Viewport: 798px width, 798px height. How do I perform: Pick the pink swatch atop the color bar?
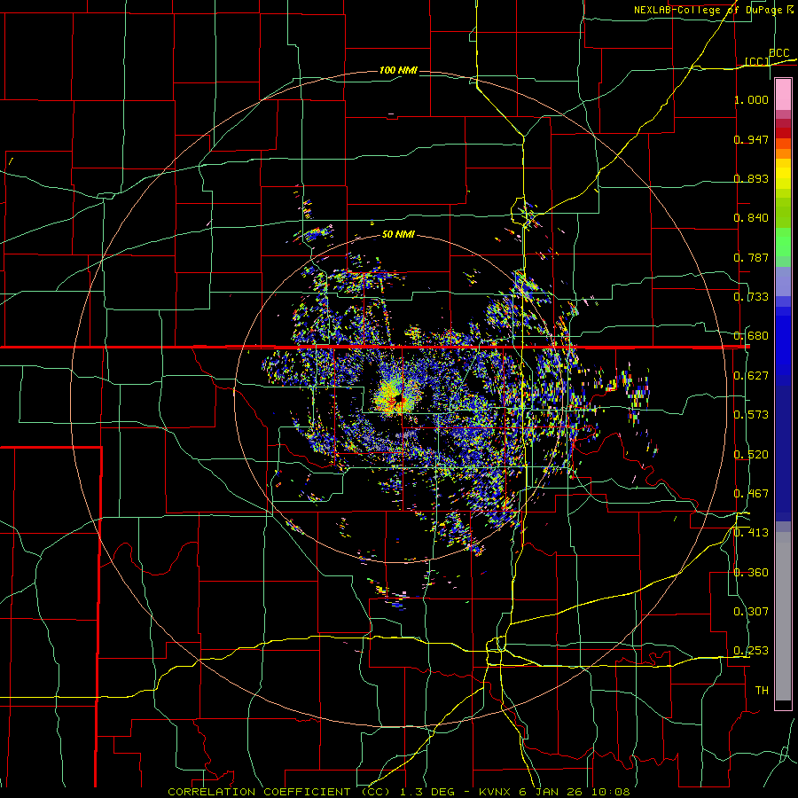click(783, 94)
